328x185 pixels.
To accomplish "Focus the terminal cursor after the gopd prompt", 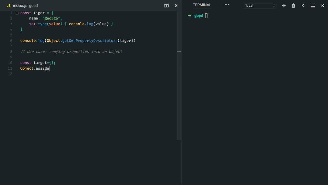I will pyautogui.click(x=206, y=16).
